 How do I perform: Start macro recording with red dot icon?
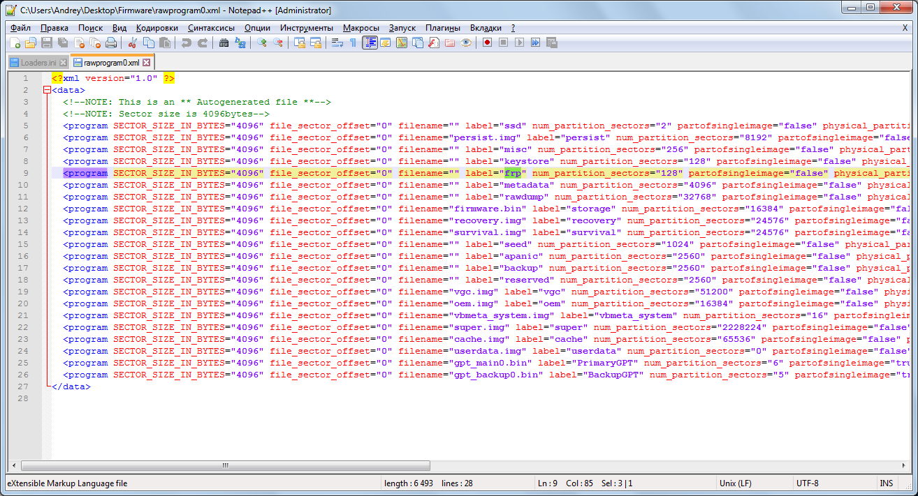point(487,43)
